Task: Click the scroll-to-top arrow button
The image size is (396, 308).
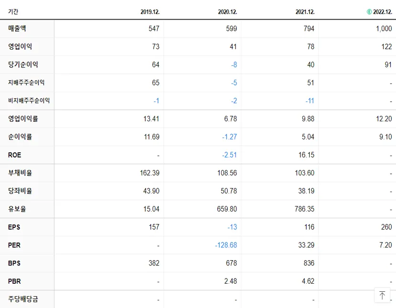Action: point(382,295)
